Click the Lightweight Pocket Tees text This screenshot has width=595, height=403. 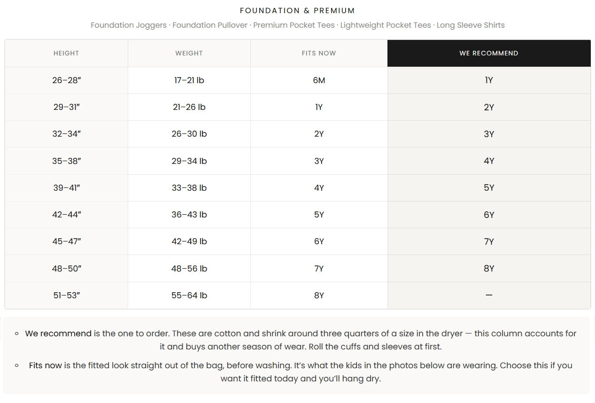click(x=386, y=25)
